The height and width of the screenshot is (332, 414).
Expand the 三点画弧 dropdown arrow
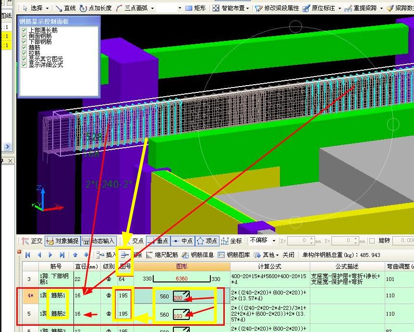(x=152, y=9)
